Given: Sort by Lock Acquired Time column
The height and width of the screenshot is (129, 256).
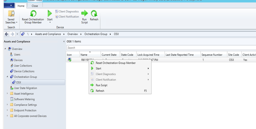Looking at the screenshot, I should coord(150,55).
